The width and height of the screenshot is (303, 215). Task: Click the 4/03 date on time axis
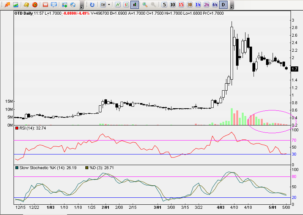pyautogui.click(x=221, y=207)
